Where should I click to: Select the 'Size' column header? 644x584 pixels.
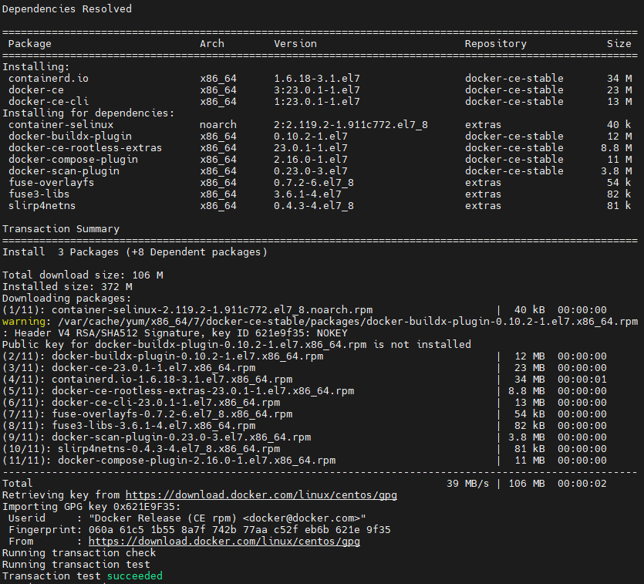coord(619,44)
